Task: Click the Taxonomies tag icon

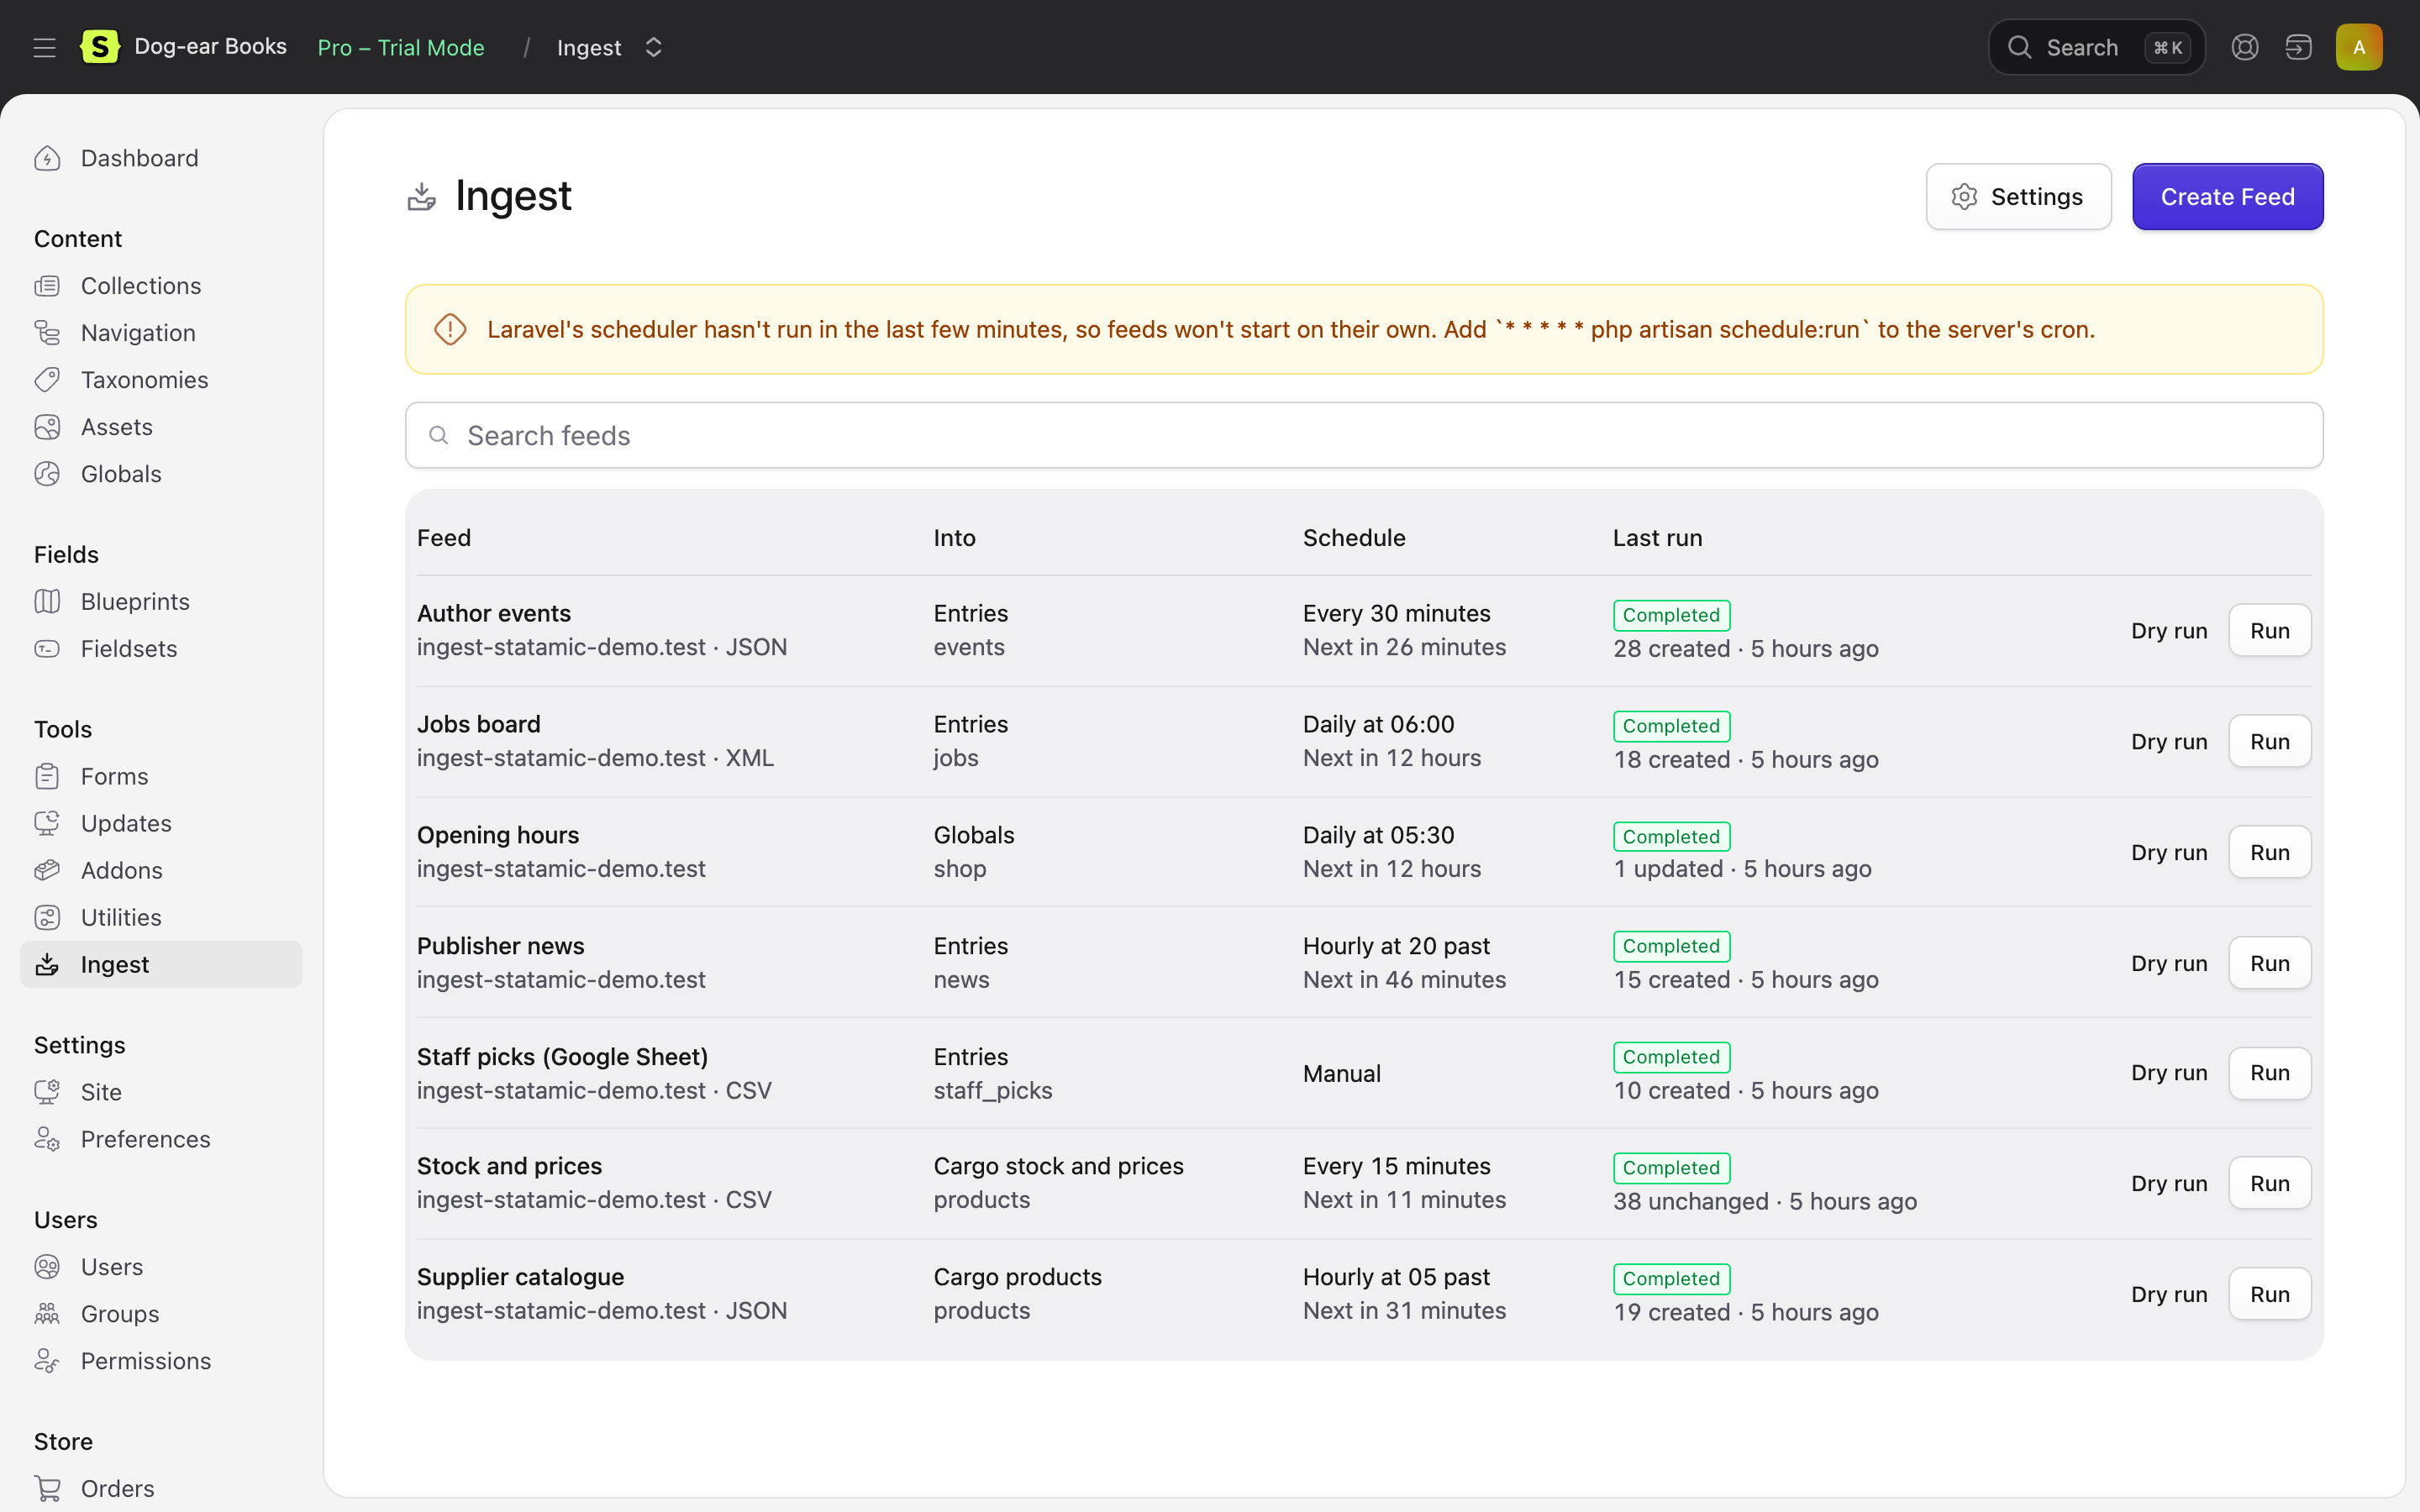Action: click(x=47, y=380)
